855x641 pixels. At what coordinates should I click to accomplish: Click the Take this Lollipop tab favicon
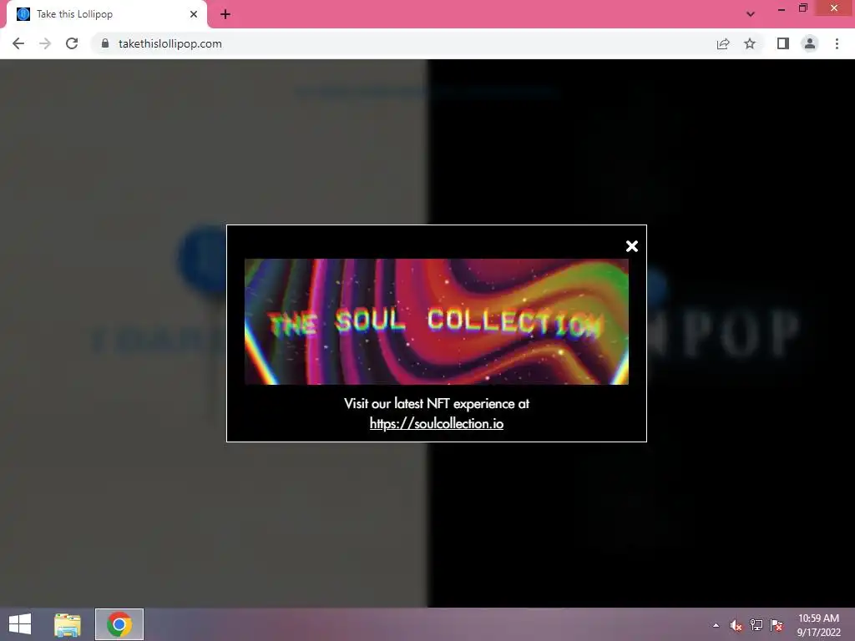23,14
